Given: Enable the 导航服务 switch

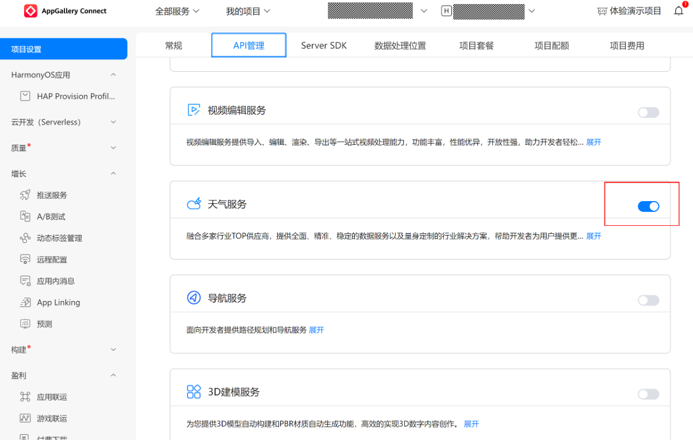Looking at the screenshot, I should [648, 300].
